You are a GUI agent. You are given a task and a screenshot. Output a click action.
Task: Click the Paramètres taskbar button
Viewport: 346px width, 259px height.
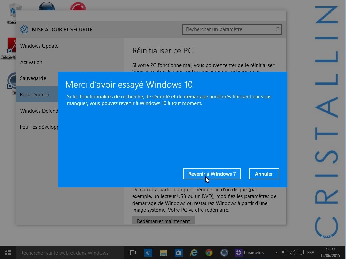tap(252, 252)
